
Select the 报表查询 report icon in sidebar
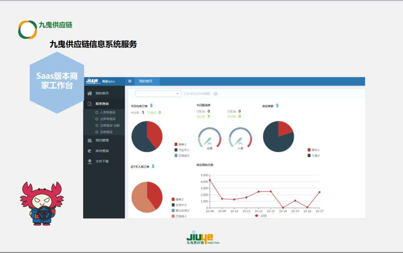89,104
